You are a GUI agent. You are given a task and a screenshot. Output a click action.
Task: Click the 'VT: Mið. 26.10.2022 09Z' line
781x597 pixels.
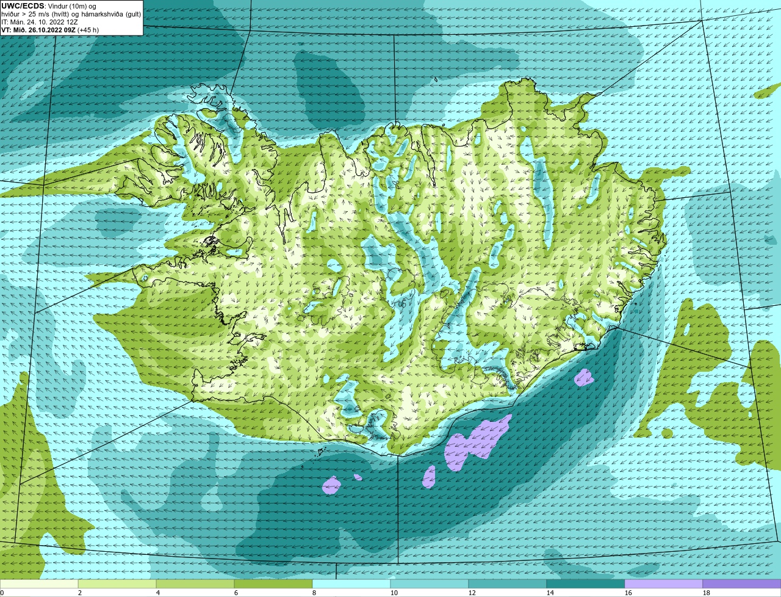pos(38,30)
